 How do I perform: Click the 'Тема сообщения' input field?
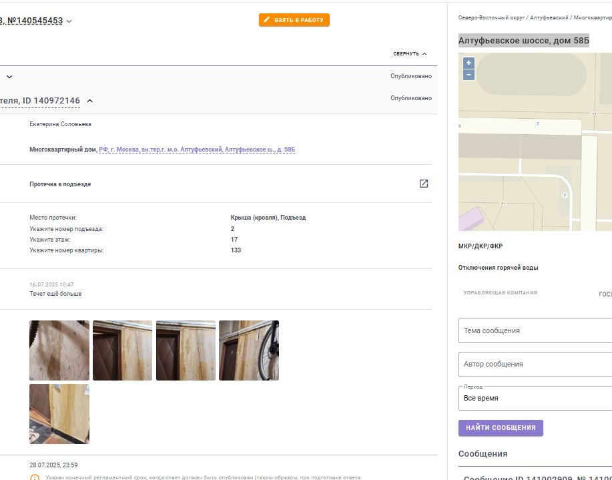point(535,330)
